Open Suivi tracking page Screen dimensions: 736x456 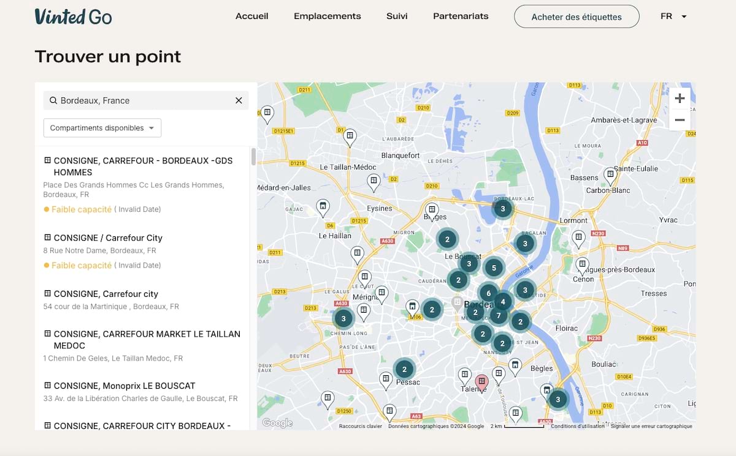pos(397,17)
